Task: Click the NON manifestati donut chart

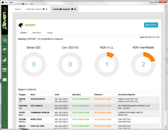Action: click(143, 64)
